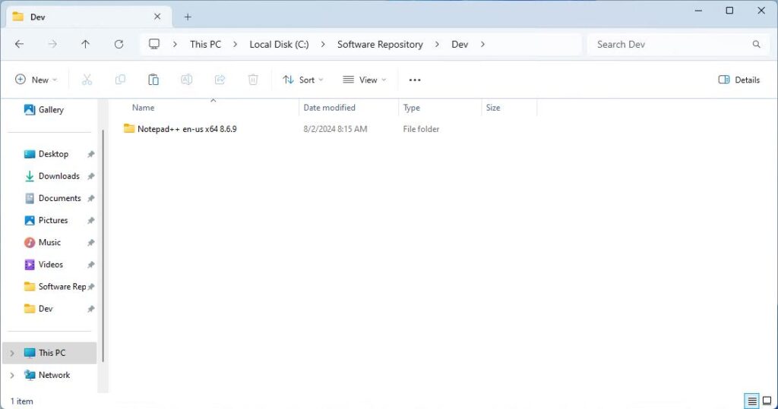Click the 1 item status text
The height and width of the screenshot is (409, 778).
tap(22, 401)
